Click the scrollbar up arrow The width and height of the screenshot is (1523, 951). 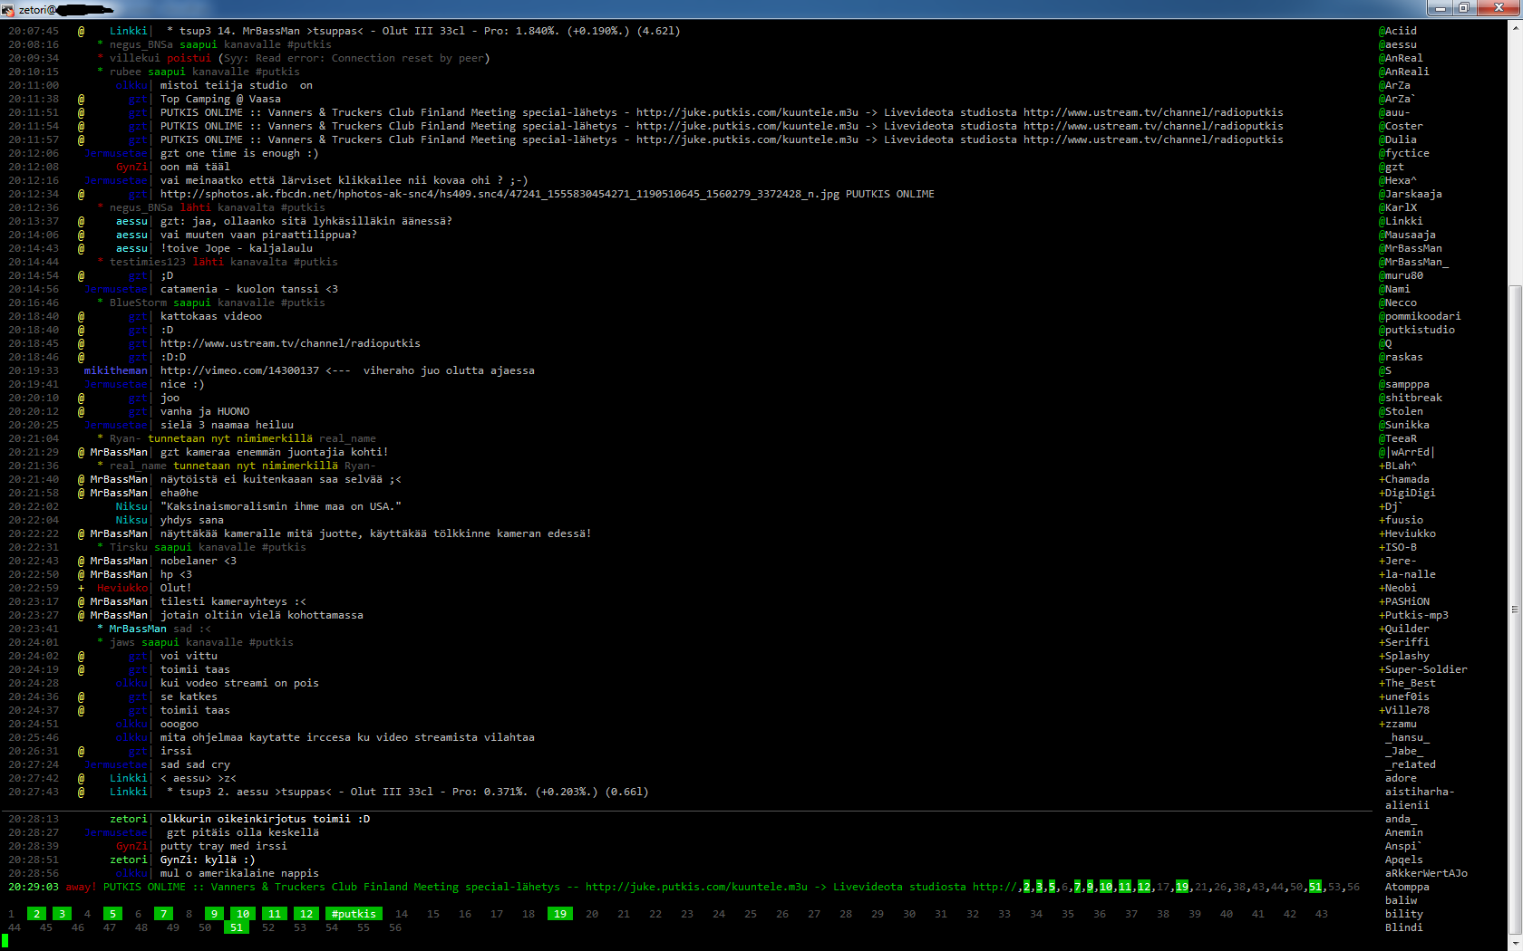click(1515, 27)
